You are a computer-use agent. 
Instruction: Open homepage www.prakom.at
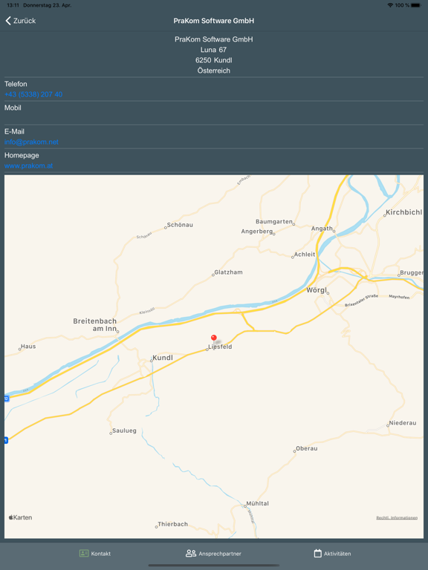28,166
